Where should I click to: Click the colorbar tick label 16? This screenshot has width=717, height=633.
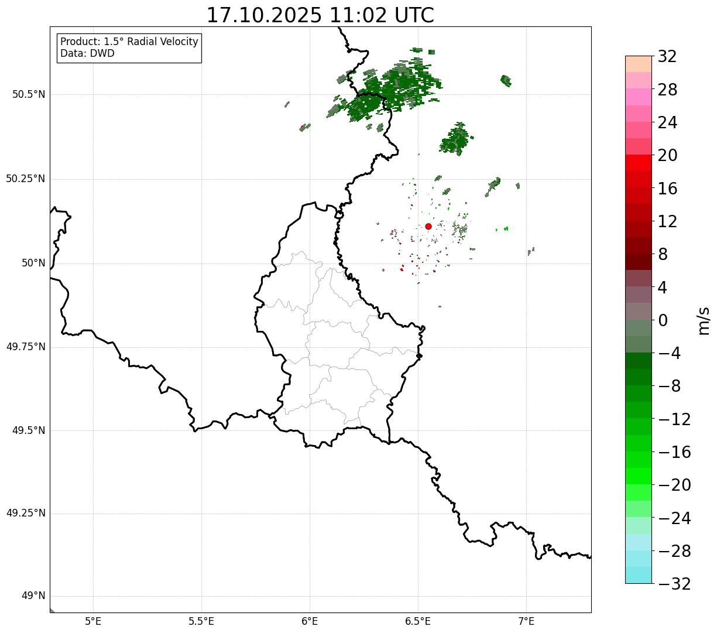tap(667, 189)
